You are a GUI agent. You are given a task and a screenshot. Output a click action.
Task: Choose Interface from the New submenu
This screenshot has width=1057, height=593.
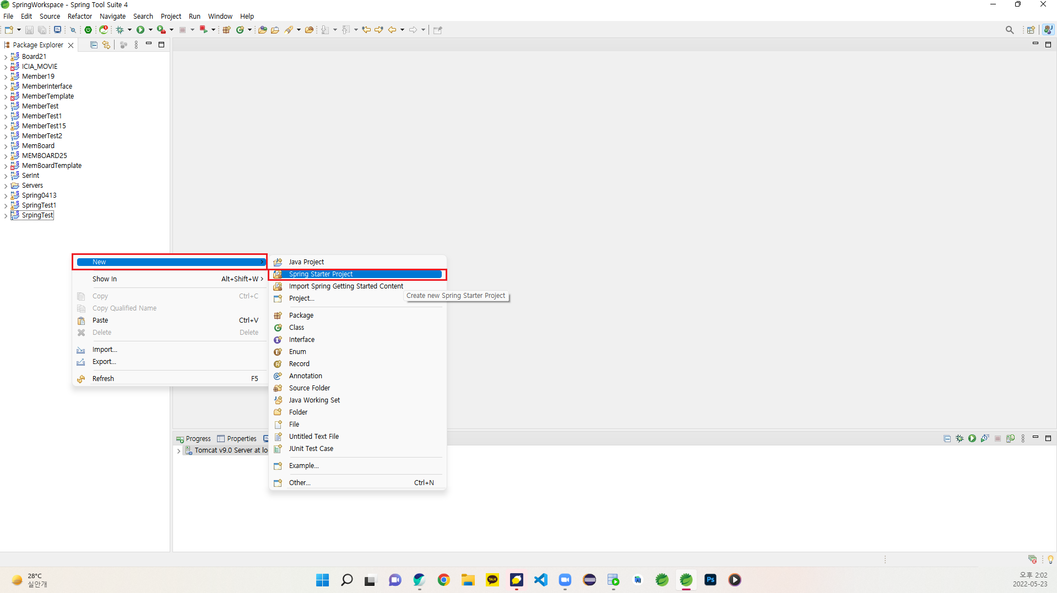(357, 340)
